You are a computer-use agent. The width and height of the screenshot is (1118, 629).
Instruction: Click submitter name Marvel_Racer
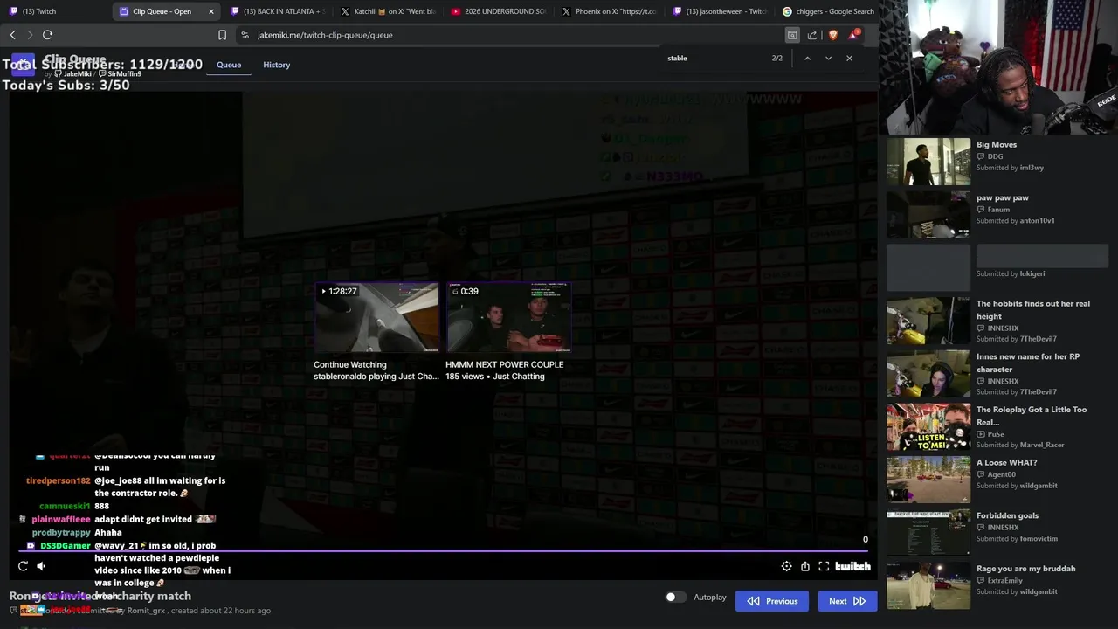tap(1042, 445)
